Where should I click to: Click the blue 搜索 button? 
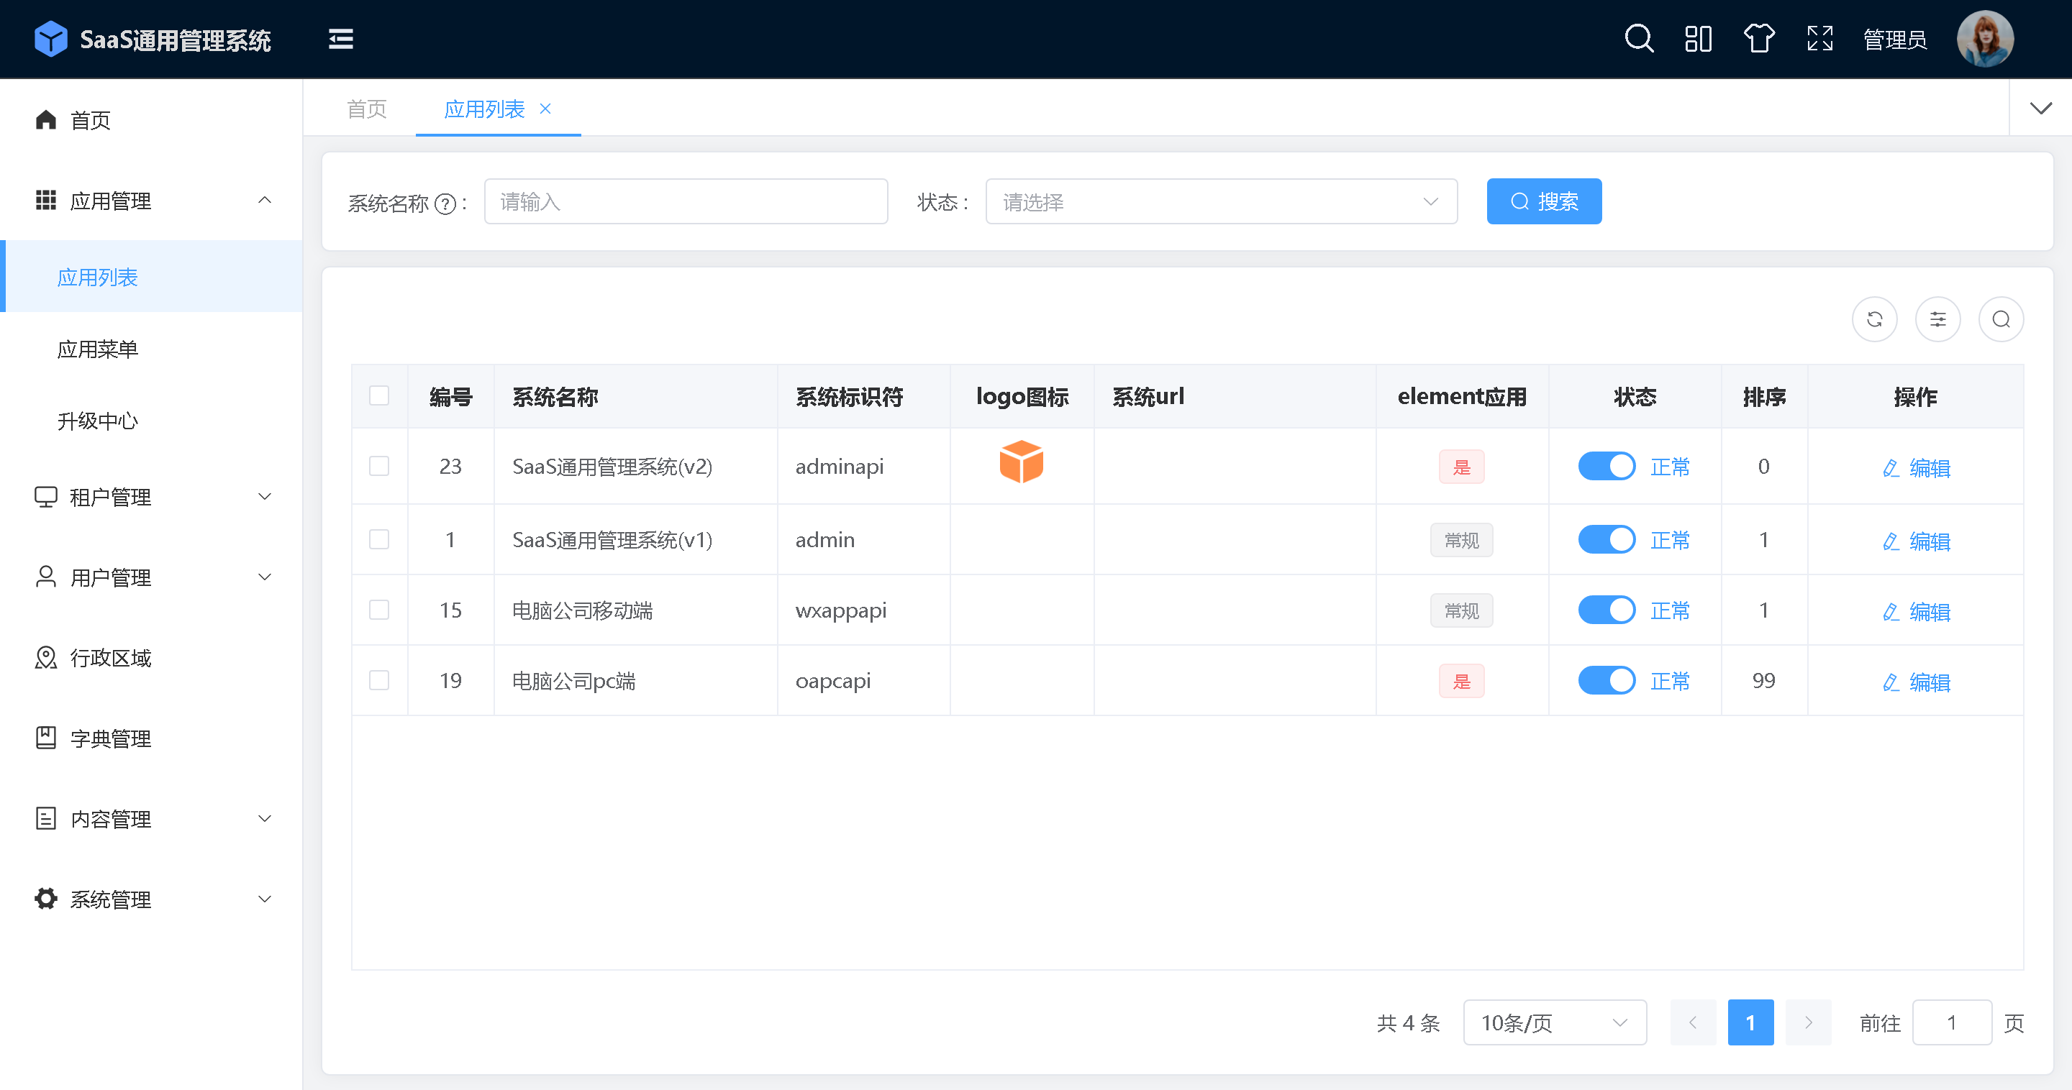1543,201
